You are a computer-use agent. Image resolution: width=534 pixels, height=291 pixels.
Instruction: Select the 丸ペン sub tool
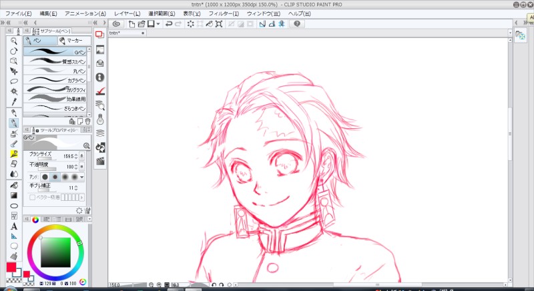[55, 71]
